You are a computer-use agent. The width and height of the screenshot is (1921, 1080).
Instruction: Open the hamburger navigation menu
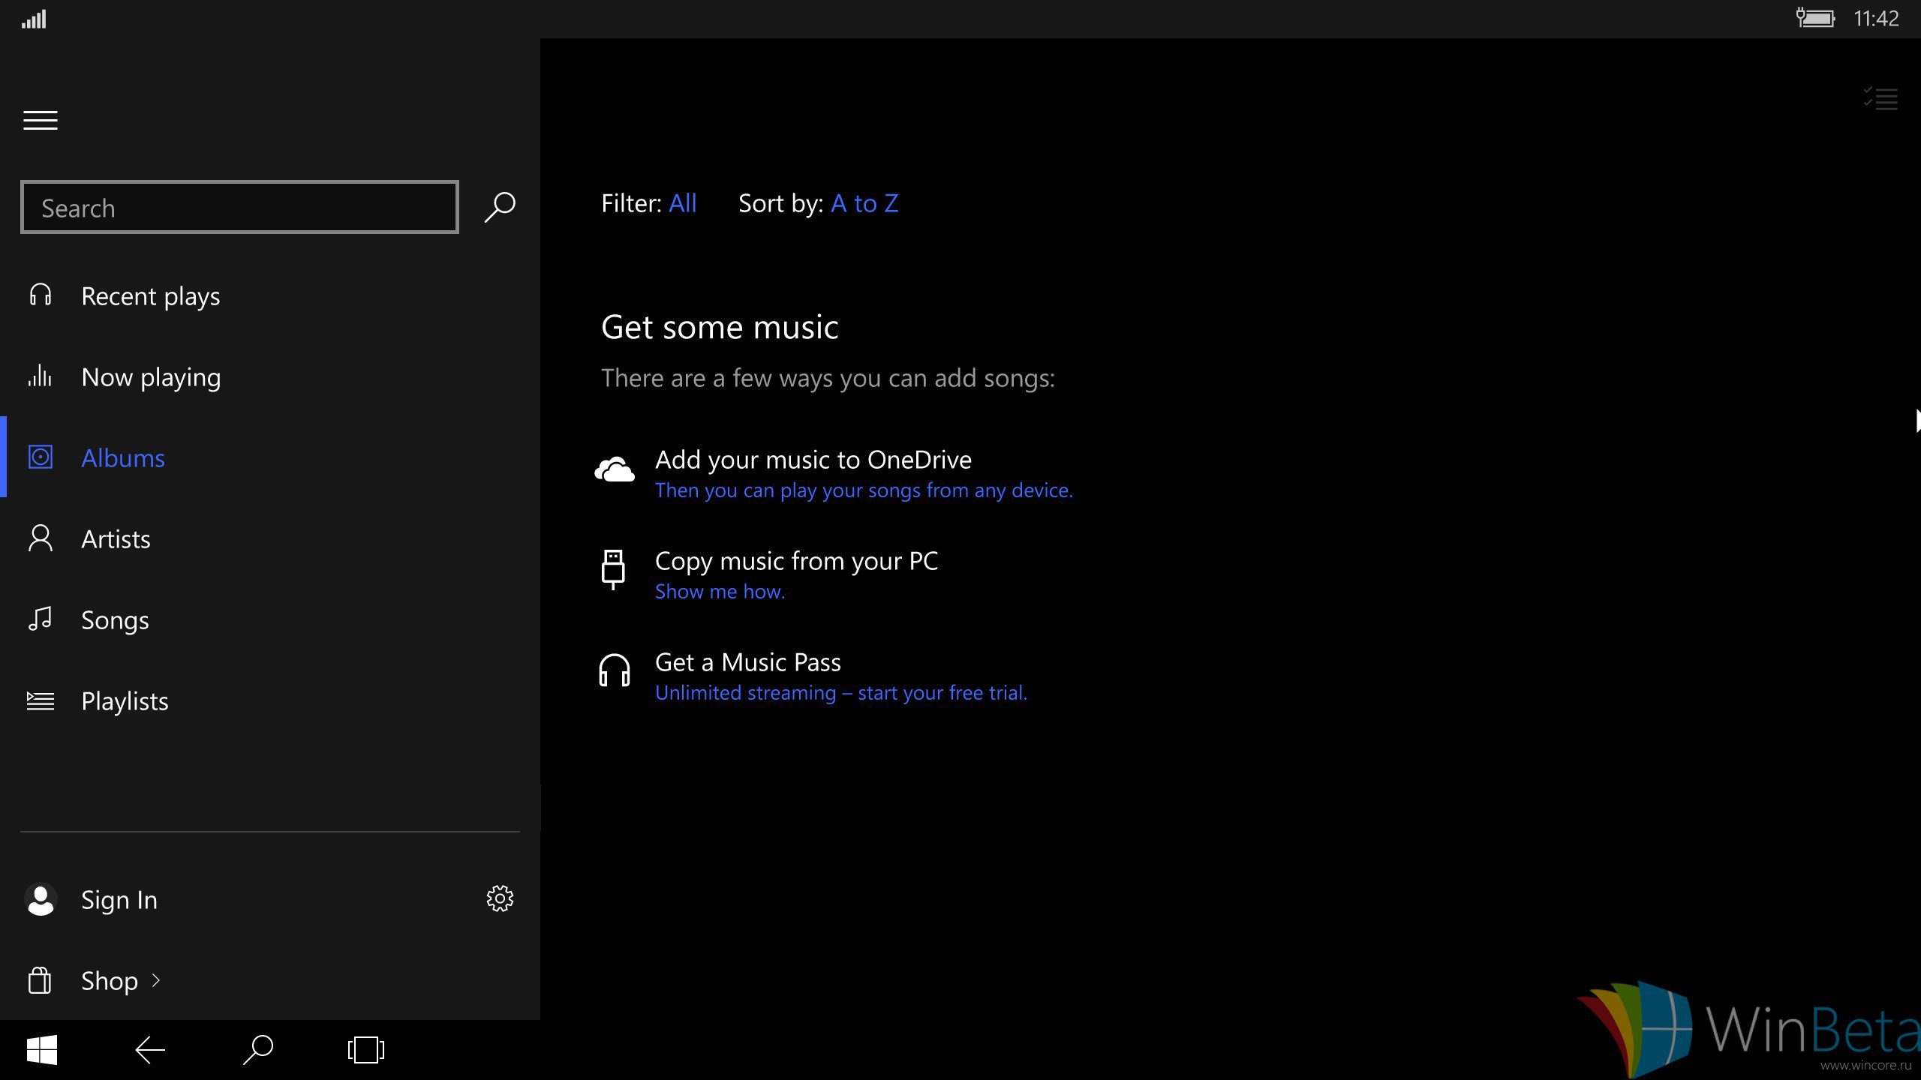[41, 121]
